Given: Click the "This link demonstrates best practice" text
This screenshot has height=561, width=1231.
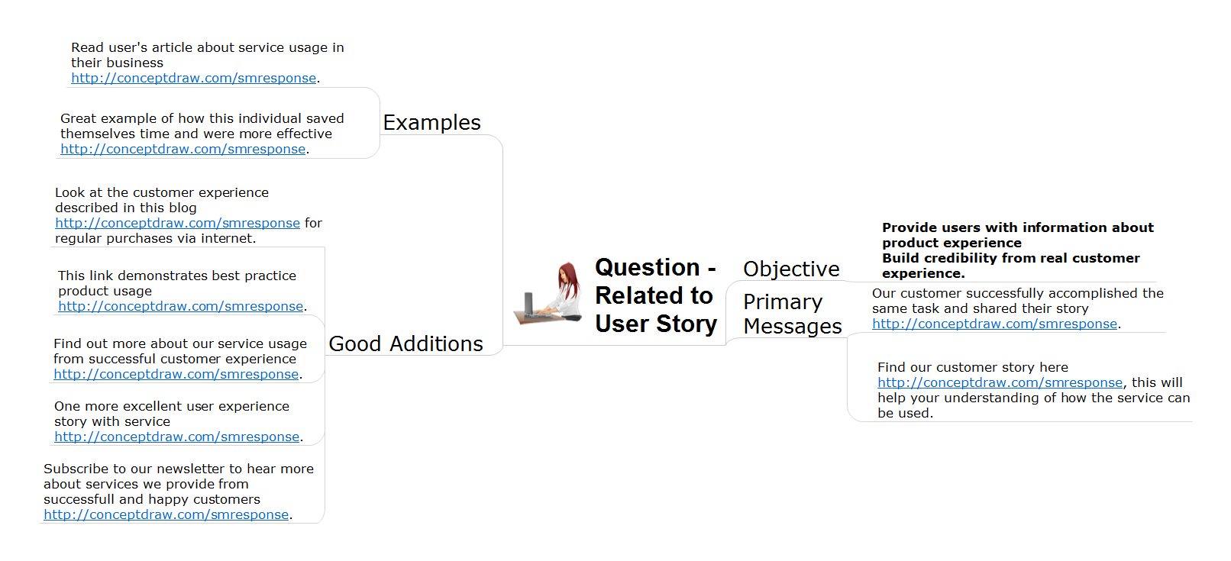Looking at the screenshot, I should (x=176, y=276).
